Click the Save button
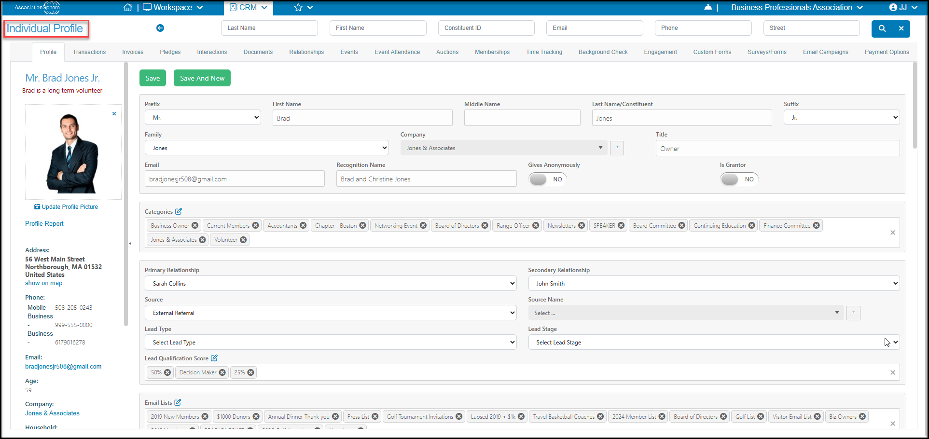The image size is (929, 439). 153,78
